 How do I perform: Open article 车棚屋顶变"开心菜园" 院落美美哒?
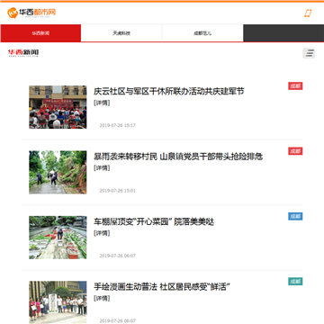[154, 222]
